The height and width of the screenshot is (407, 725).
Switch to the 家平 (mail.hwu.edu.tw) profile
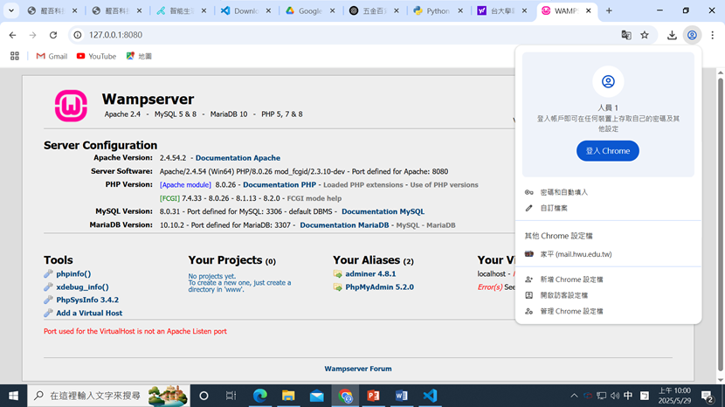(x=608, y=254)
